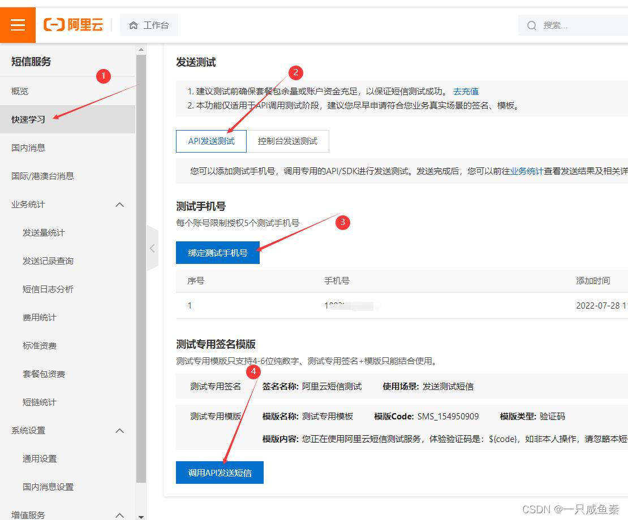This screenshot has height=520, width=628.
Task: Collapse the 业务统计 section chevron
Action: click(x=119, y=205)
